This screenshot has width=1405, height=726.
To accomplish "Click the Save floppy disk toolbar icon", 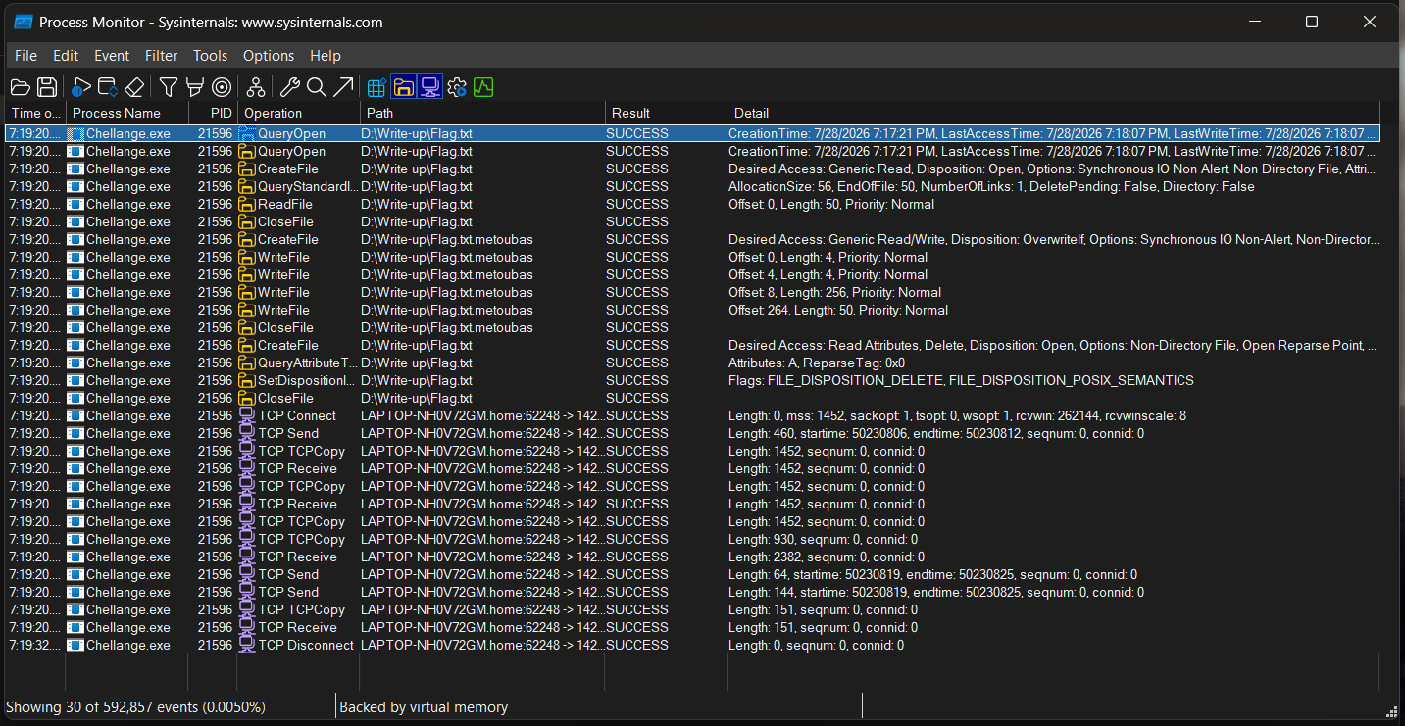I will (46, 87).
